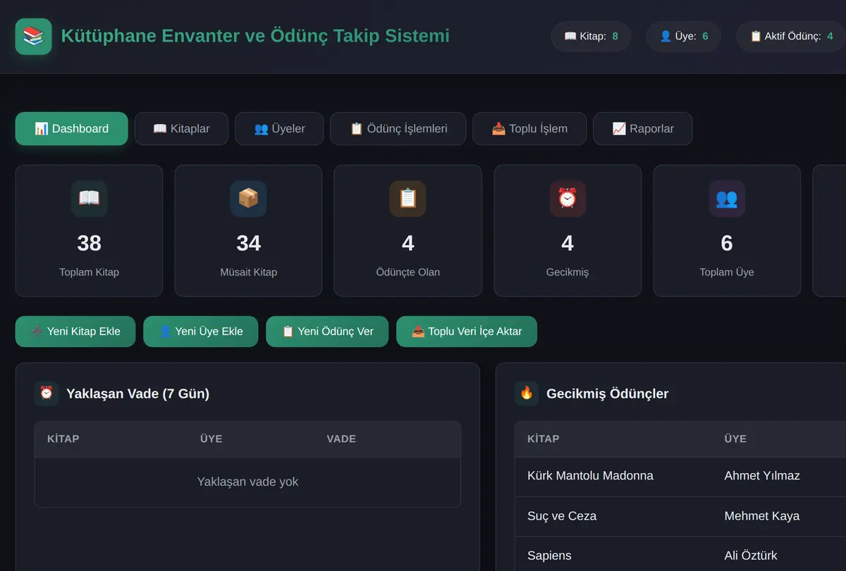The width and height of the screenshot is (846, 571).
Task: Open the Dashboard tab
Action: [72, 129]
